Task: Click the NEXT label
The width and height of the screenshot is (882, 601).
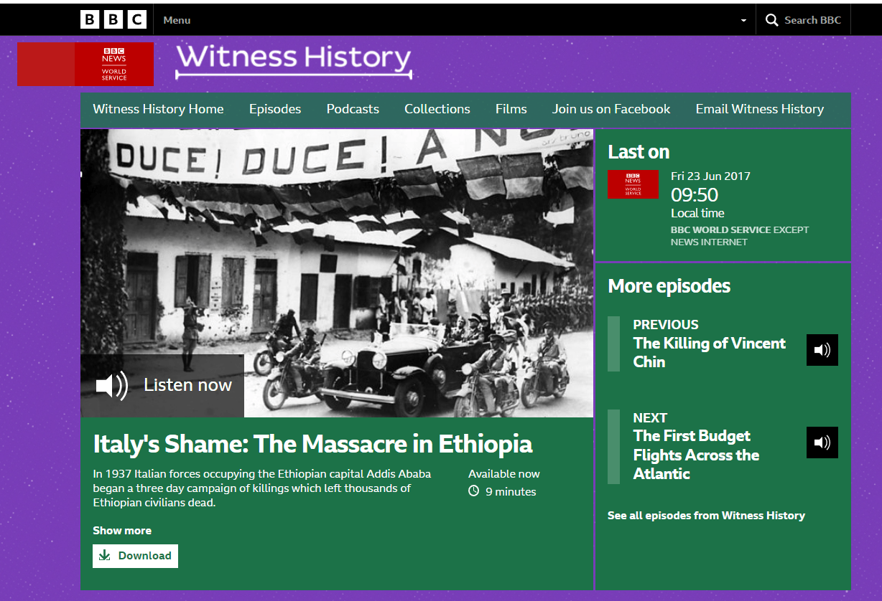Action: (x=650, y=418)
